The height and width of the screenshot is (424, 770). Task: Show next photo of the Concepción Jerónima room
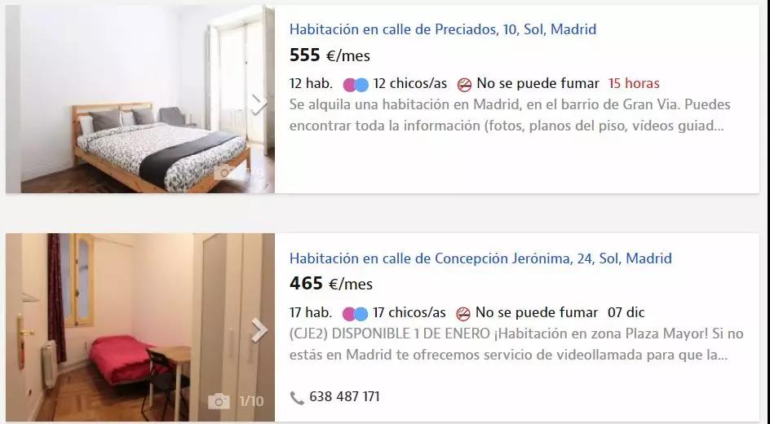[259, 329]
